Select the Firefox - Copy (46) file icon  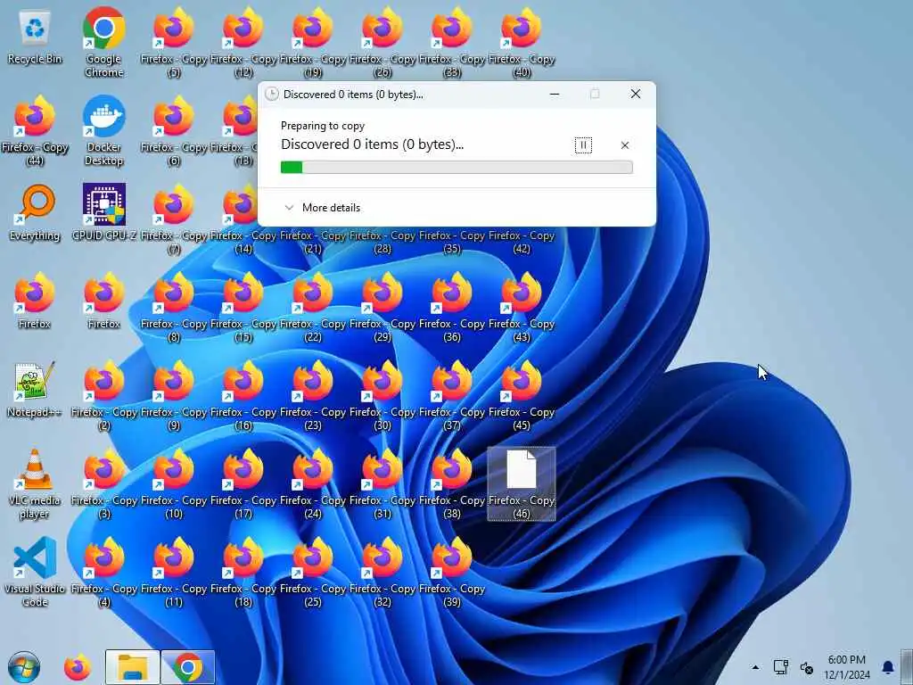coord(521,483)
